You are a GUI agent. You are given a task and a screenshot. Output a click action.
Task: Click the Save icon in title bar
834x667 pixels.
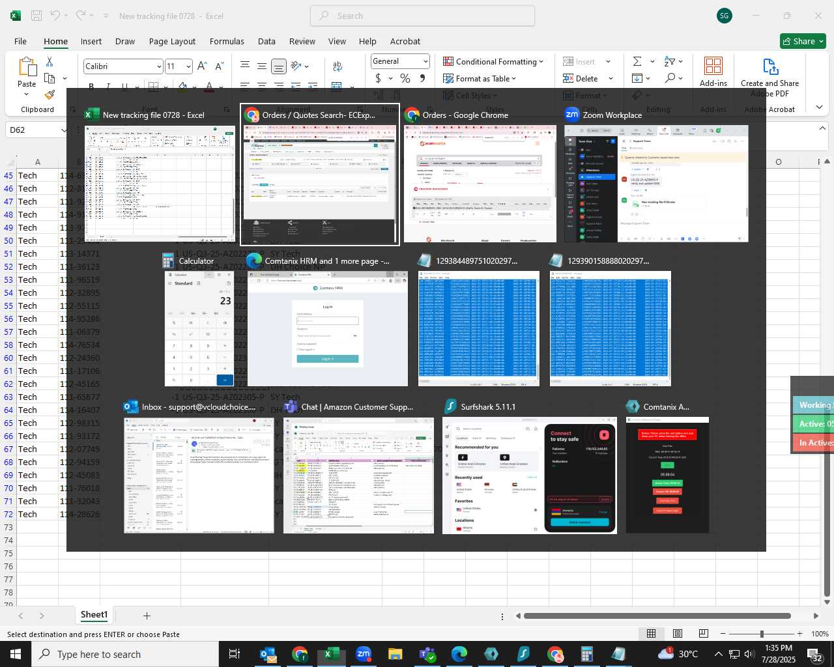[x=36, y=16]
